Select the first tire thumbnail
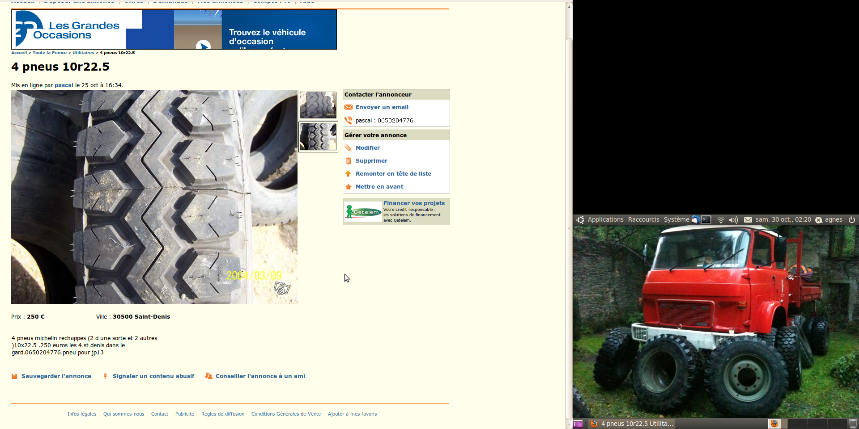This screenshot has width=859, height=429. click(318, 105)
